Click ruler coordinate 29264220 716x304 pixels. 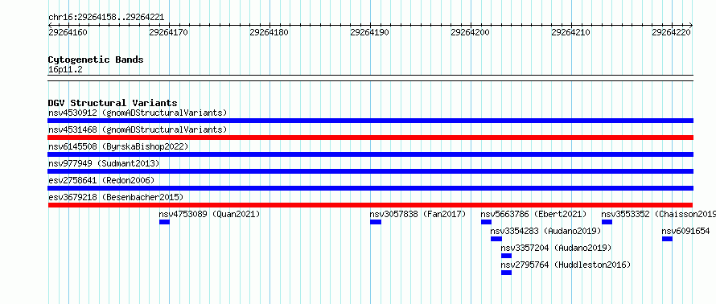(671, 33)
